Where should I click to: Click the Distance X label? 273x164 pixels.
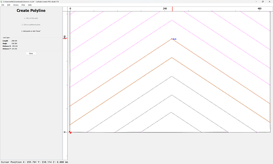tap(7, 46)
